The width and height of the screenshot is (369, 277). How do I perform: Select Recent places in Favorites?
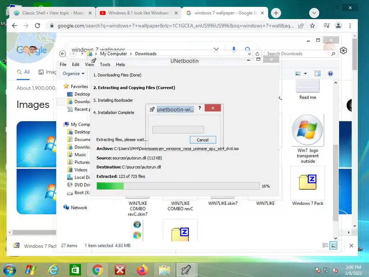(82, 109)
